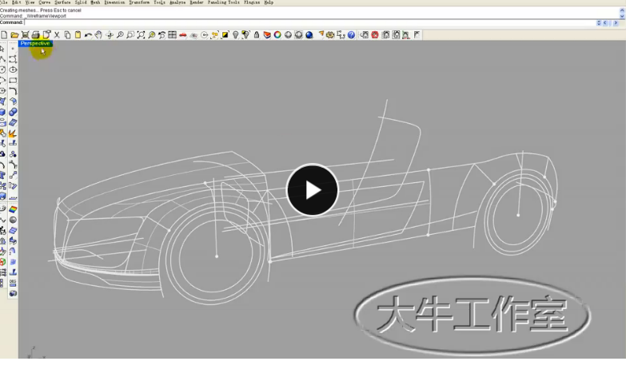
Task: Open the Surface menu
Action: 62,2
